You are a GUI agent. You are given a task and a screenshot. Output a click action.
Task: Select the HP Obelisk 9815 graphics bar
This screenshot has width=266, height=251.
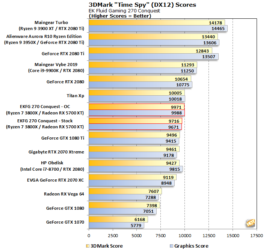click(x=136, y=169)
